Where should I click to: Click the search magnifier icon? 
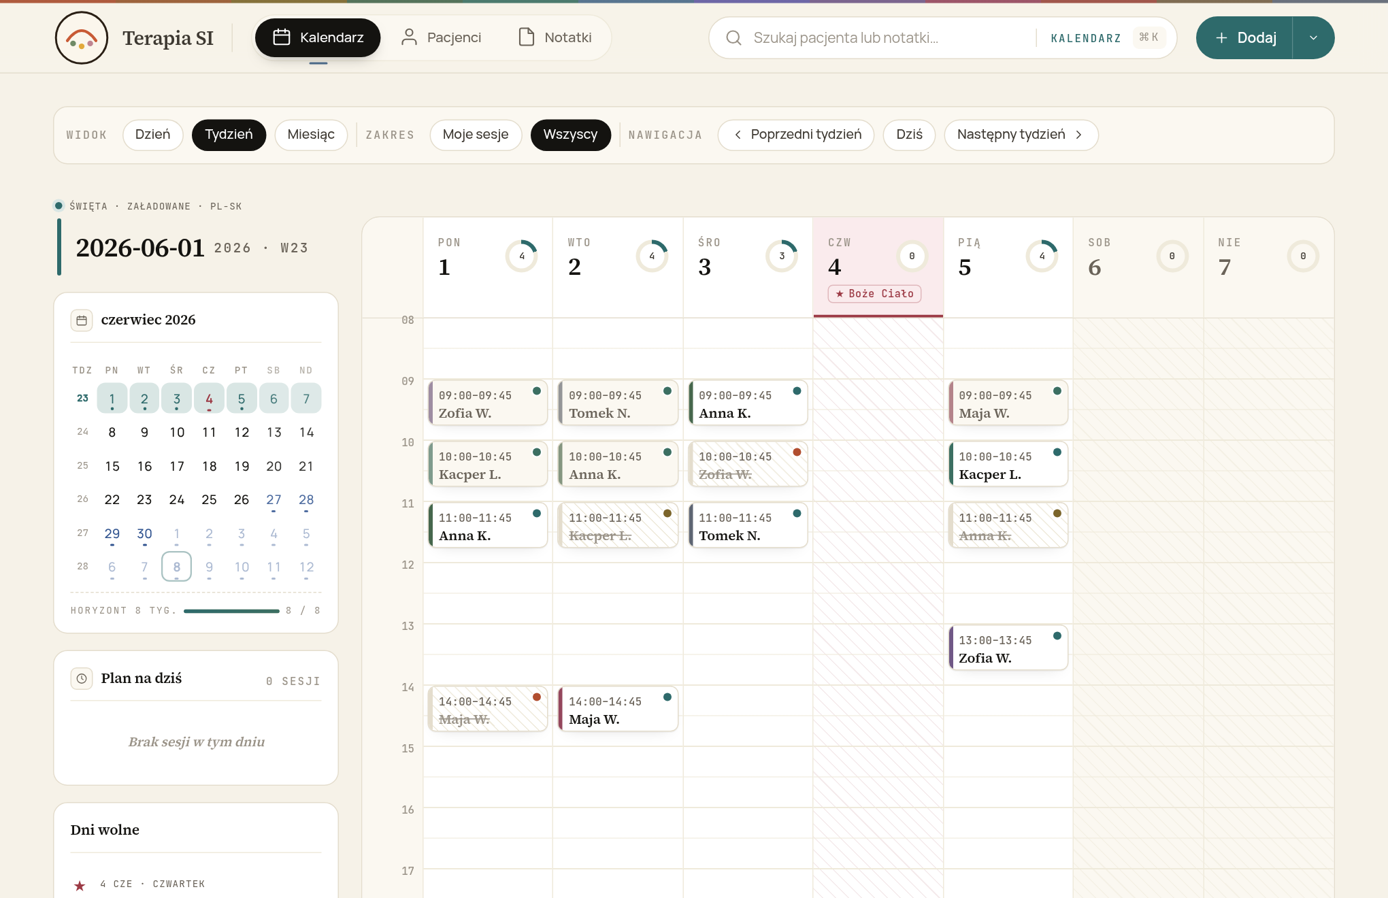(733, 38)
